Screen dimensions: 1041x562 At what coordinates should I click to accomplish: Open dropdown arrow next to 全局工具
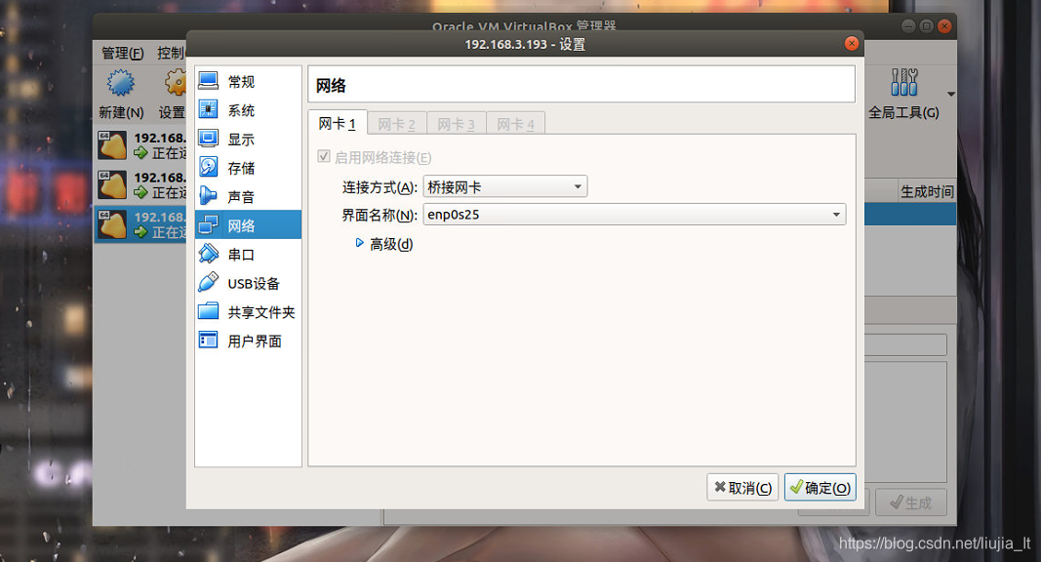951,95
